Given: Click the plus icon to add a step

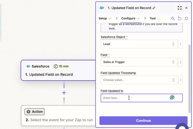Looking at the screenshot, I should pos(64,93).
